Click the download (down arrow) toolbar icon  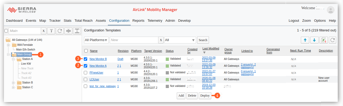click(314, 40)
